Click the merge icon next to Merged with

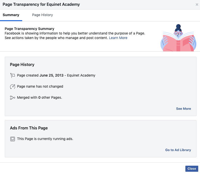[x=13, y=97]
